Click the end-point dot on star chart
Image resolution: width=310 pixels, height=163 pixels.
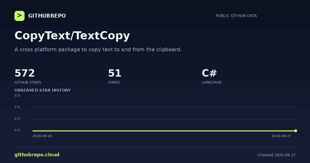296,131
